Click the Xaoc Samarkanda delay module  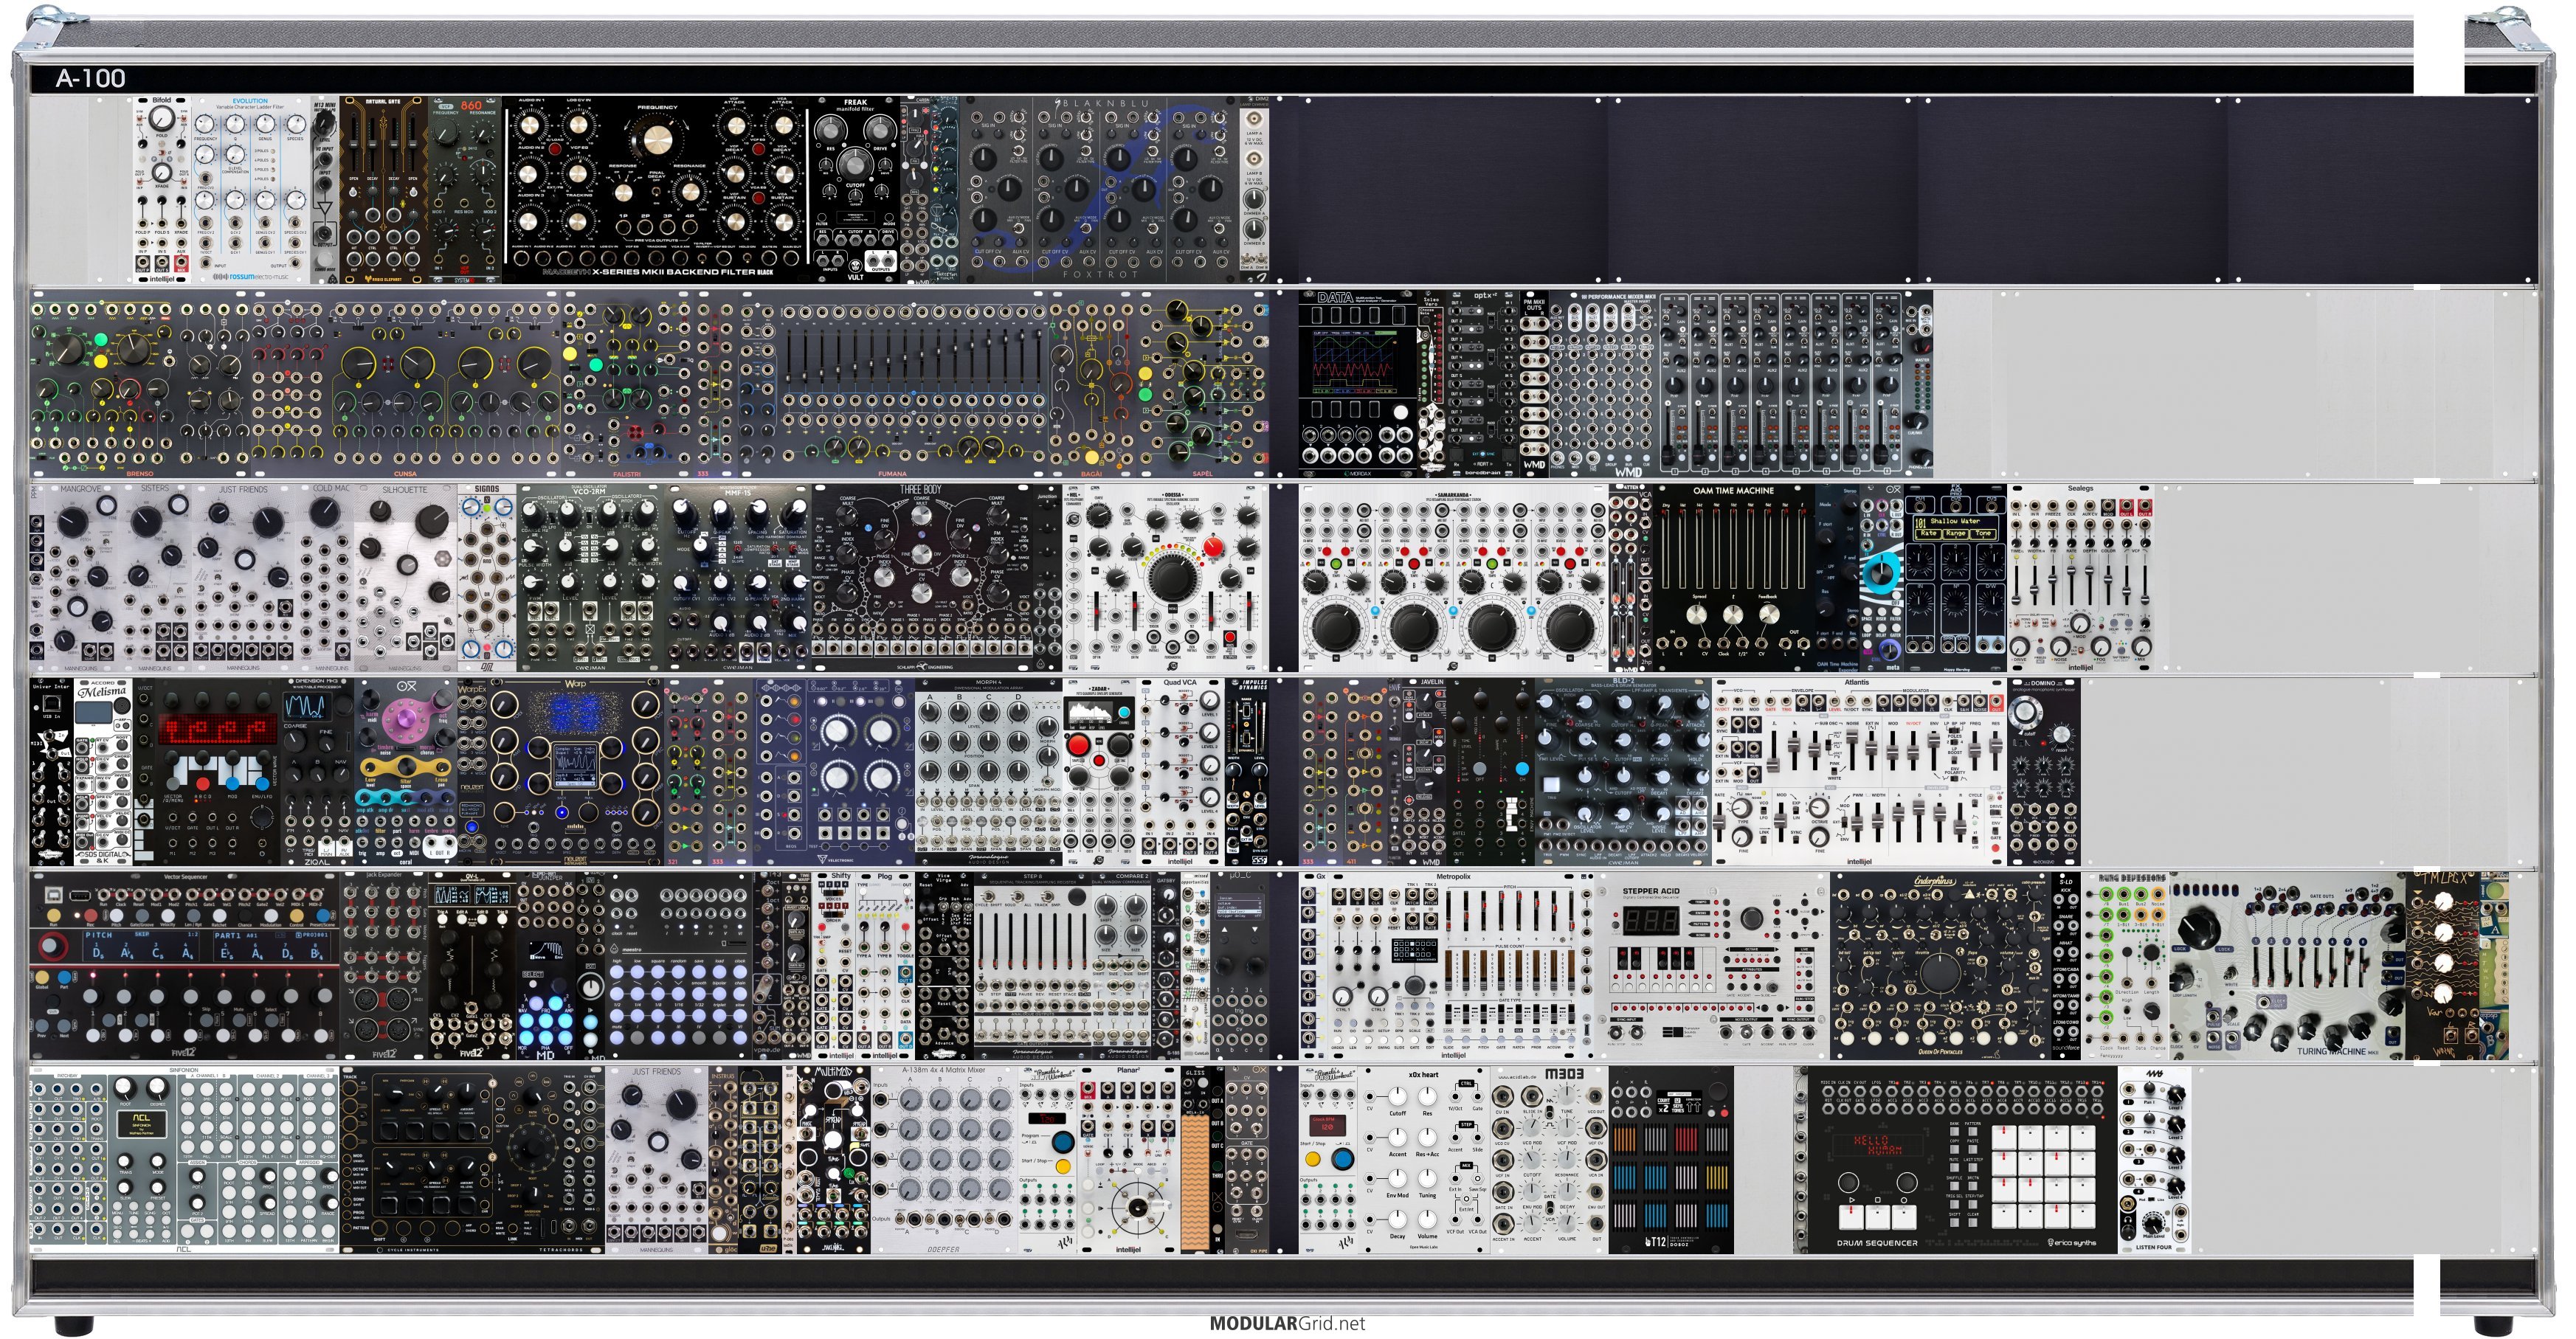click(x=1453, y=579)
